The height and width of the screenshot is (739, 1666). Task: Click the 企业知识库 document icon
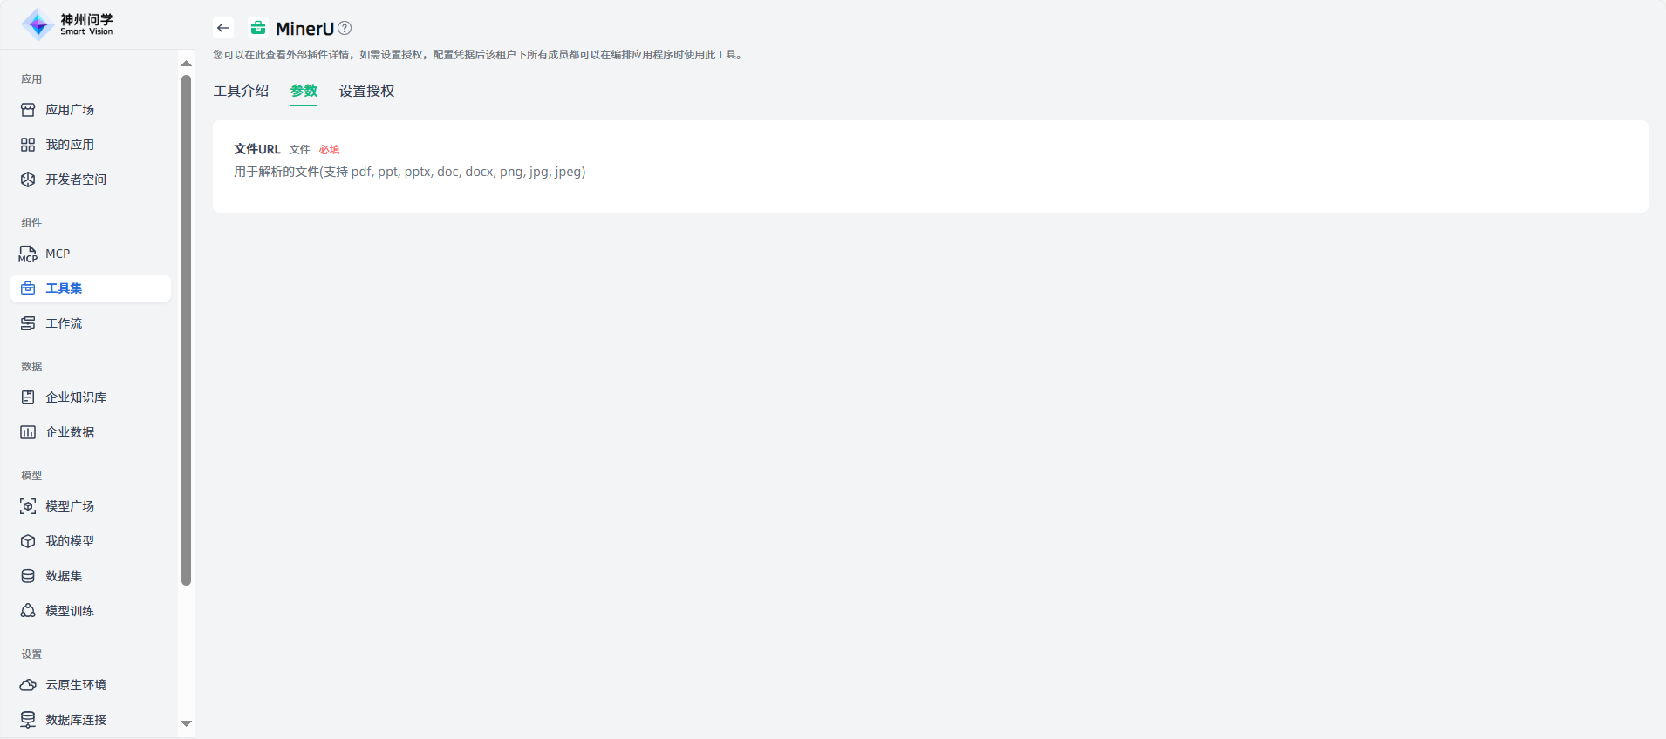pyautogui.click(x=28, y=397)
